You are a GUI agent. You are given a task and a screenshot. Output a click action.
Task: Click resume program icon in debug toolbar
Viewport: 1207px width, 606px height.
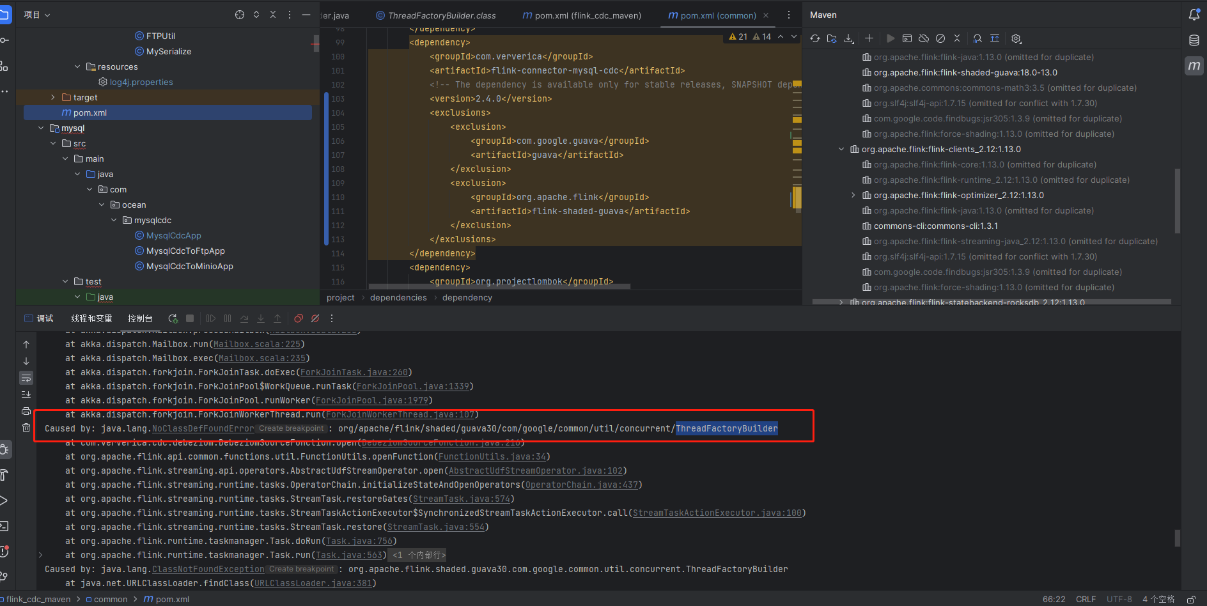click(x=211, y=318)
